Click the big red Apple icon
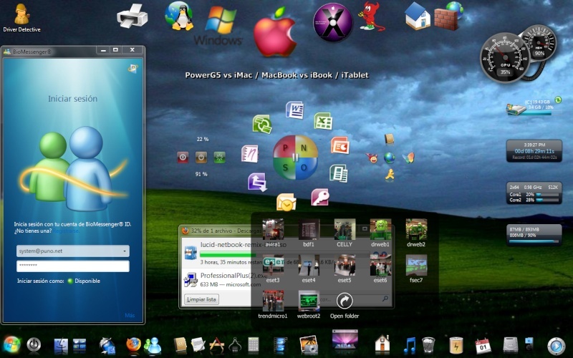Viewport: 573px width, 358px height. (275, 32)
